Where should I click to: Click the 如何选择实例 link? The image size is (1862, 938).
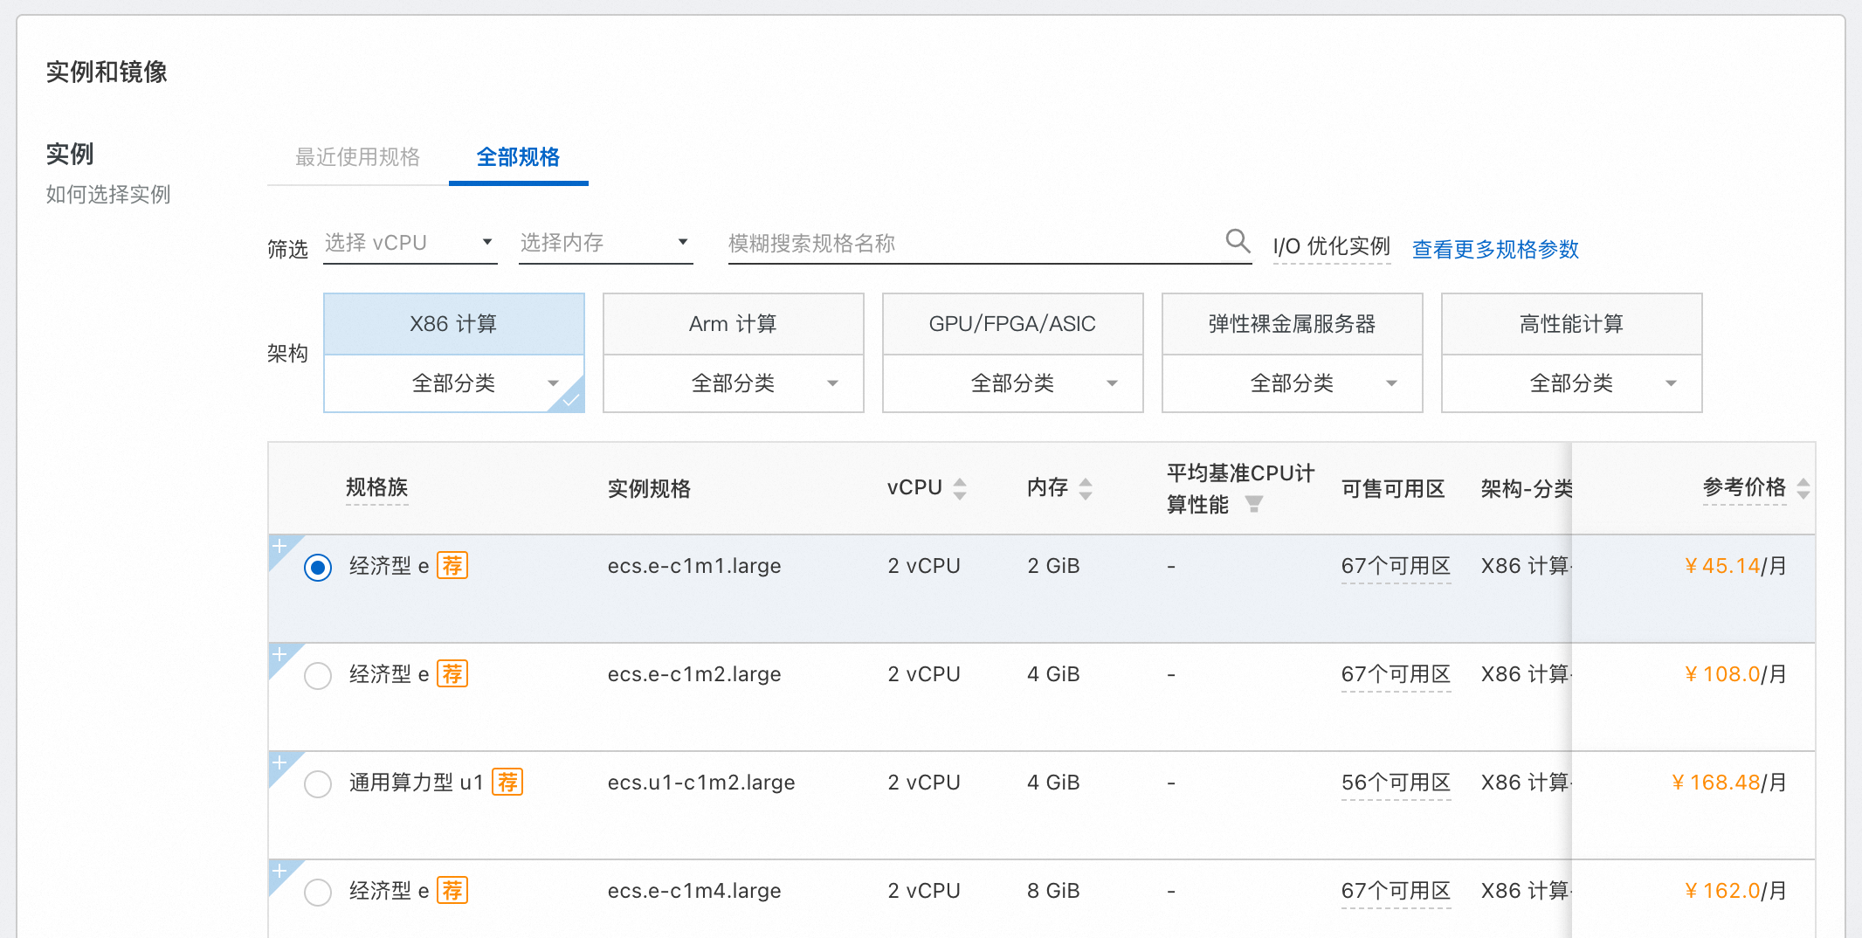pyautogui.click(x=107, y=194)
